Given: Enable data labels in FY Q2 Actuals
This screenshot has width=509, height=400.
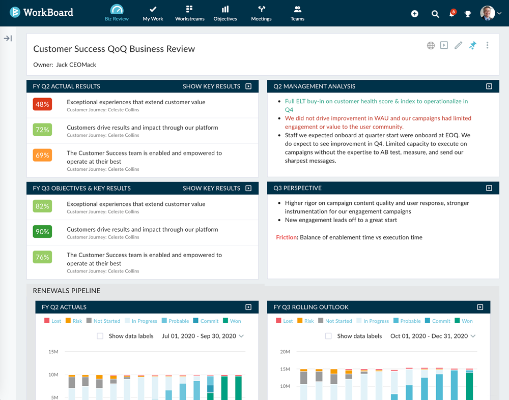Looking at the screenshot, I should [x=100, y=336].
